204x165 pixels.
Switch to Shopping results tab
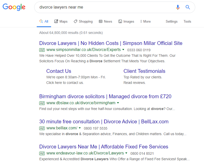click(83, 22)
